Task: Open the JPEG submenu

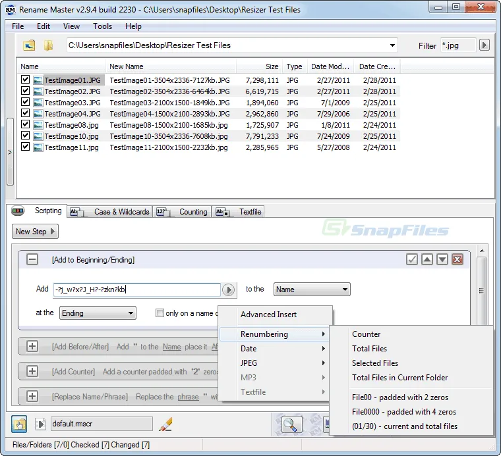Action: click(274, 363)
